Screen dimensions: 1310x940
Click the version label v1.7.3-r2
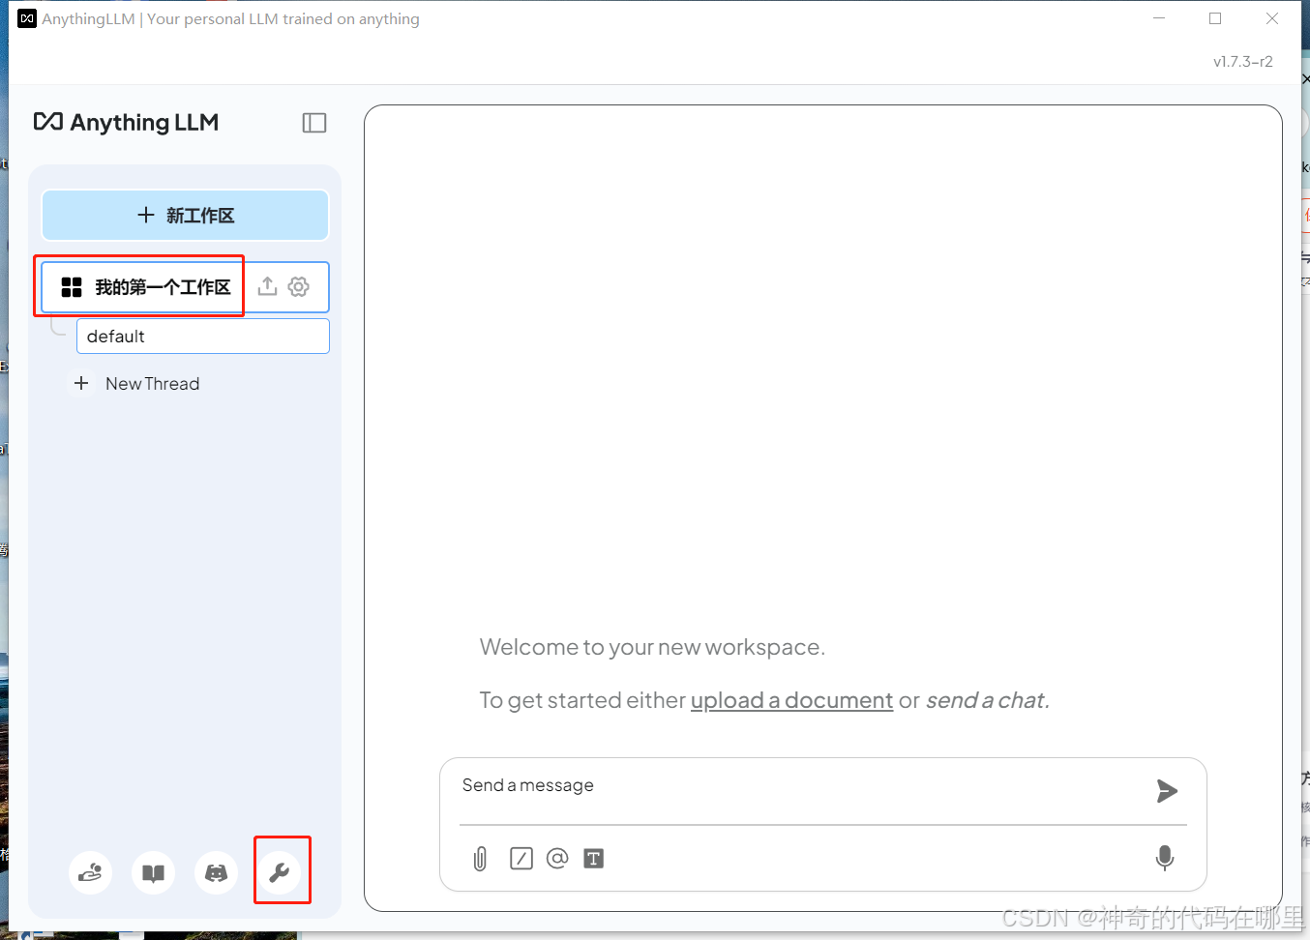tap(1243, 62)
